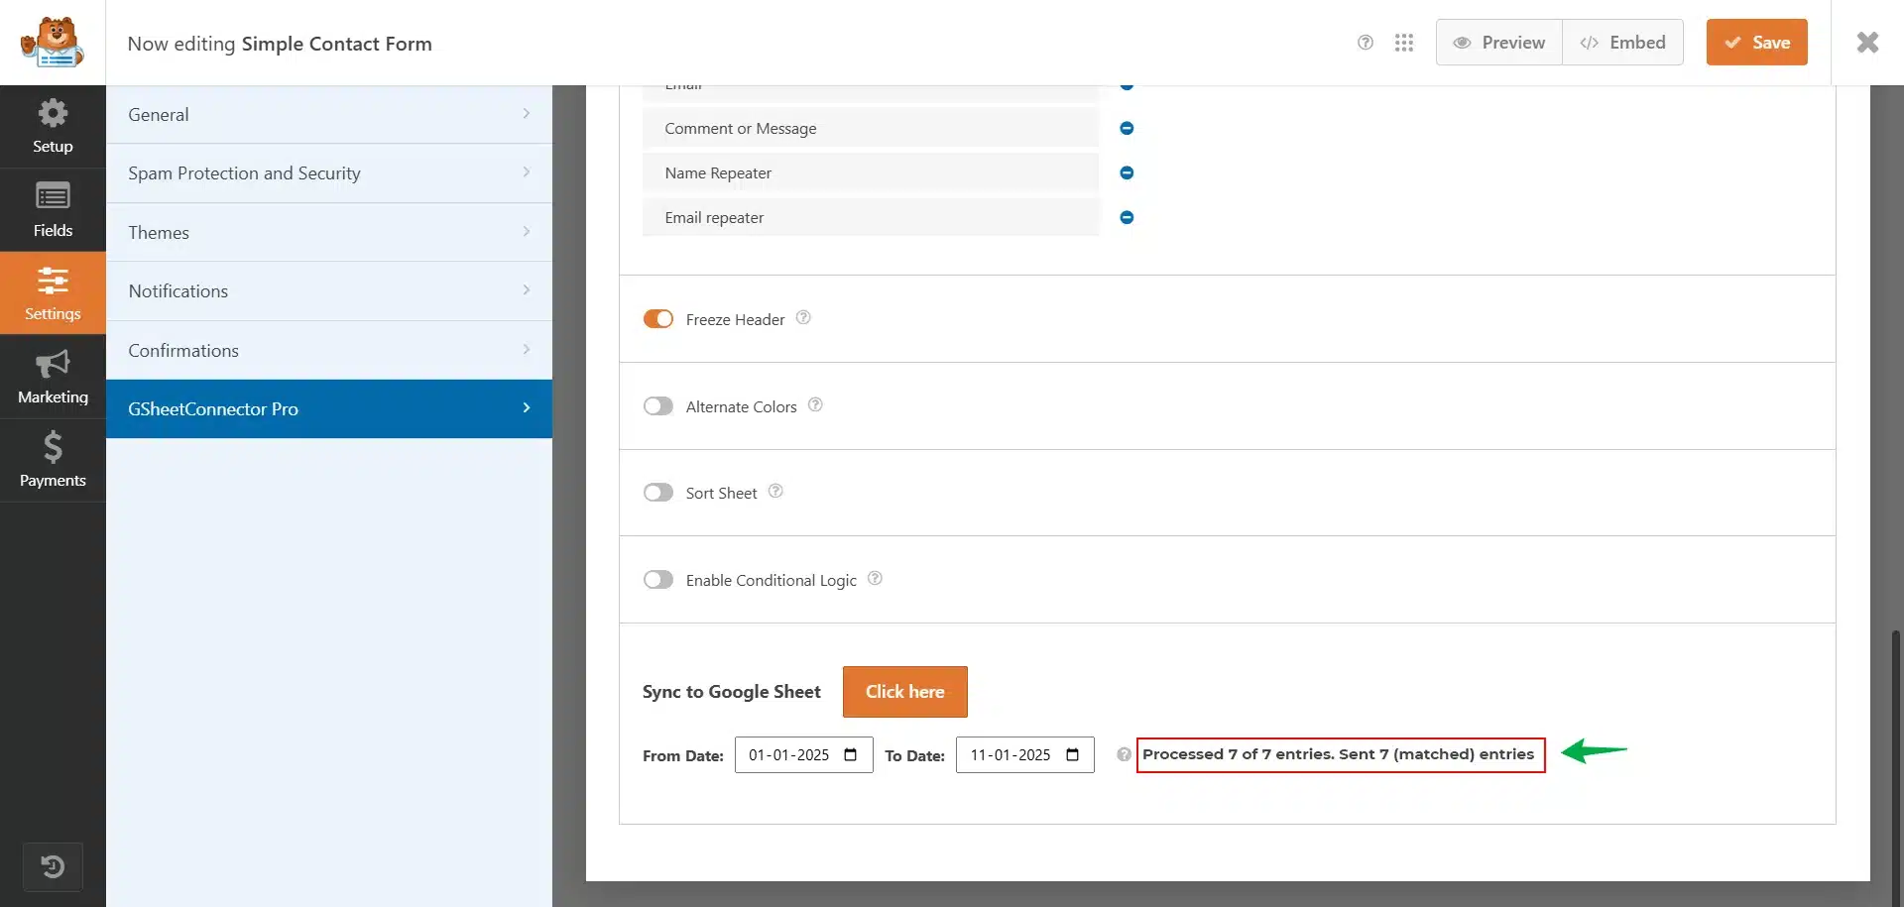Click the WPForms bear logo
The height and width of the screenshot is (907, 1904).
(53, 42)
